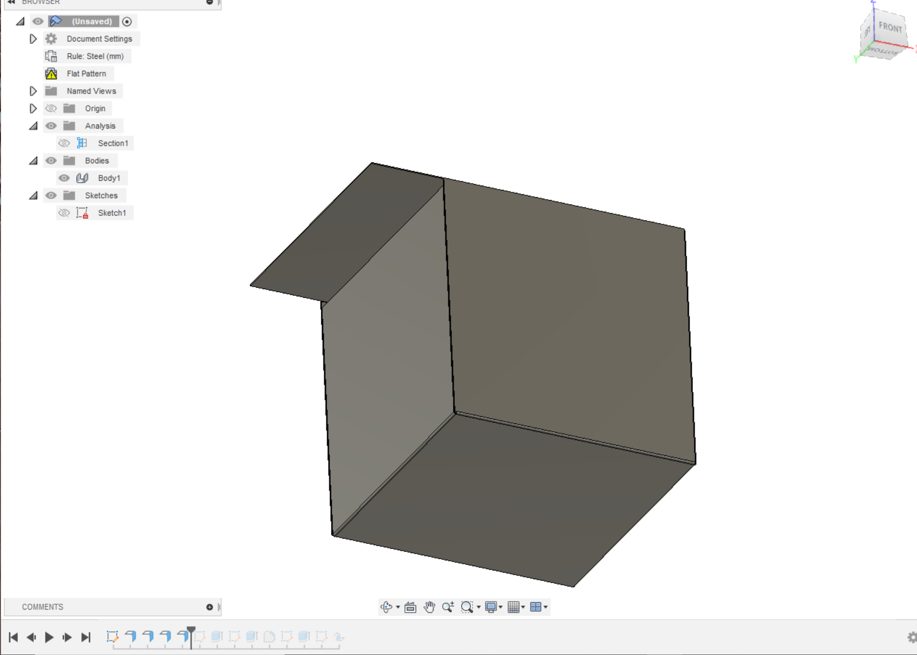917x655 pixels.
Task: Hide Body1 in the Bodies folder
Action: coord(64,178)
